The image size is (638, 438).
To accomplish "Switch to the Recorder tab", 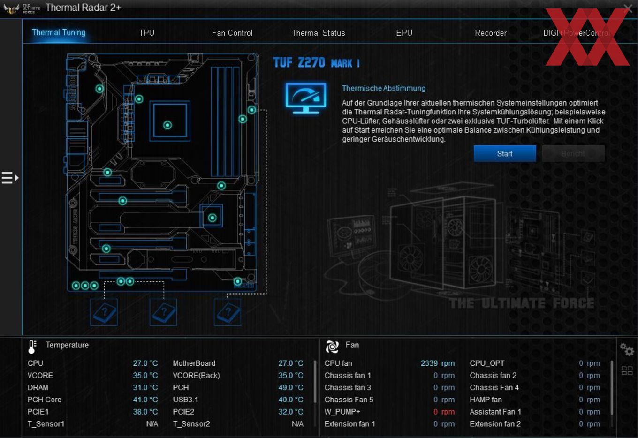I will [490, 33].
